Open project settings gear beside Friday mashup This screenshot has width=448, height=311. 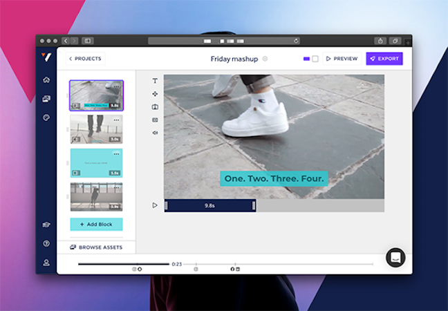pyautogui.click(x=265, y=59)
